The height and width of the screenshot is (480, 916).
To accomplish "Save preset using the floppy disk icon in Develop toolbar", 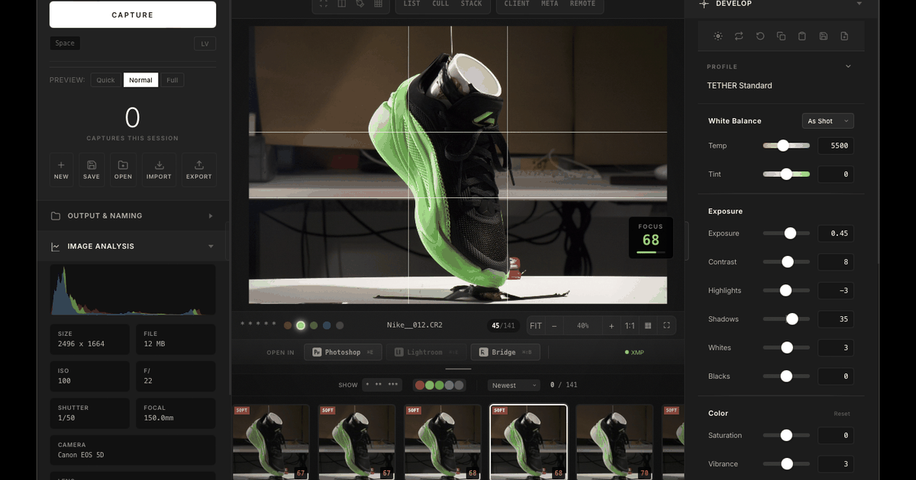I will (x=823, y=36).
